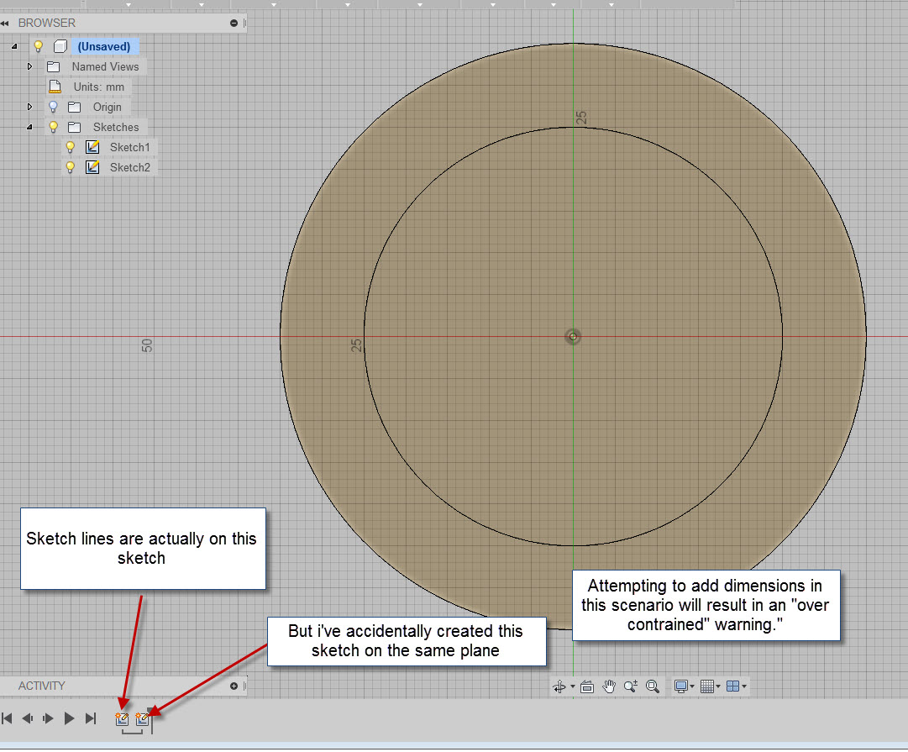Toggle Origin visibility lightbulb
This screenshot has width=908, height=752.
pos(53,108)
